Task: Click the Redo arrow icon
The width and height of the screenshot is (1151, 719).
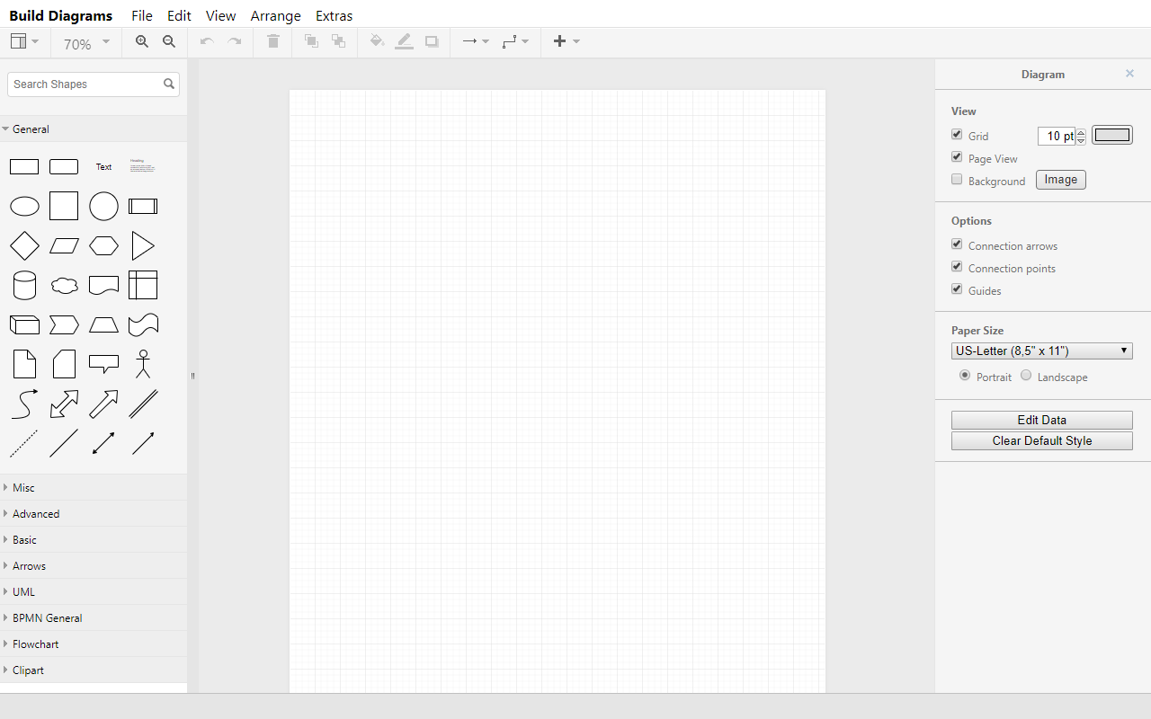Action: click(235, 41)
